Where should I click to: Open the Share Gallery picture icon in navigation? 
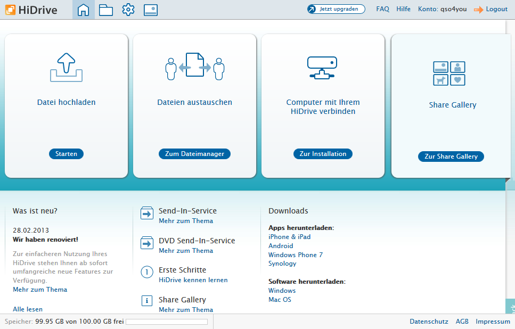(151, 10)
